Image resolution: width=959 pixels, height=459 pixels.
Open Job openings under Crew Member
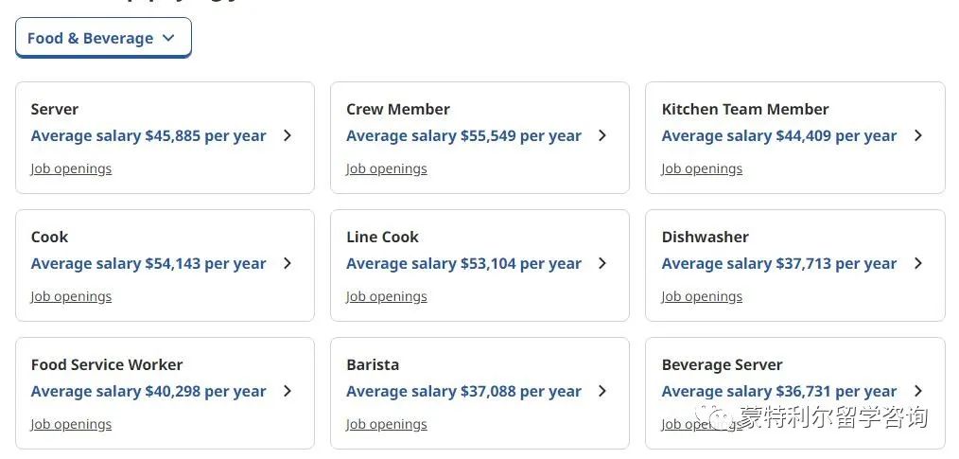click(x=387, y=168)
